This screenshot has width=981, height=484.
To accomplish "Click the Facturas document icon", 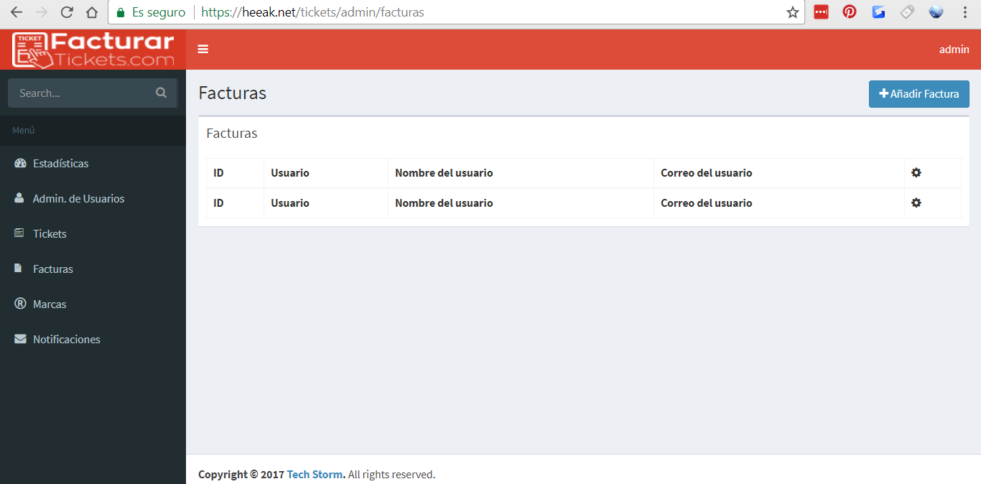I will tap(19, 268).
